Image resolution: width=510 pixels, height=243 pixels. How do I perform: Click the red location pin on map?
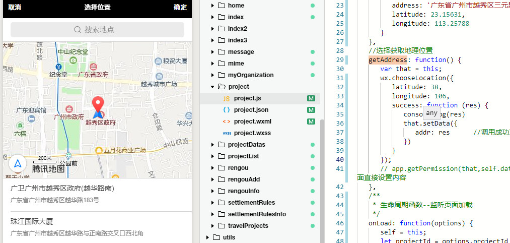click(98, 105)
